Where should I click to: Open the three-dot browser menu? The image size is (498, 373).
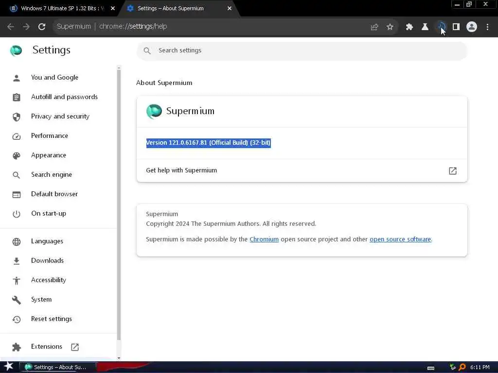(487, 27)
